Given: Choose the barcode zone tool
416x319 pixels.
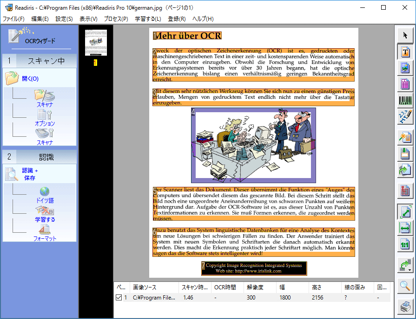Looking at the screenshot, I should [405, 100].
